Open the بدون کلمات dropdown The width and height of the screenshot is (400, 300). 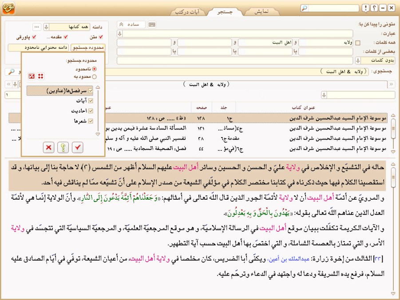pos(358,60)
